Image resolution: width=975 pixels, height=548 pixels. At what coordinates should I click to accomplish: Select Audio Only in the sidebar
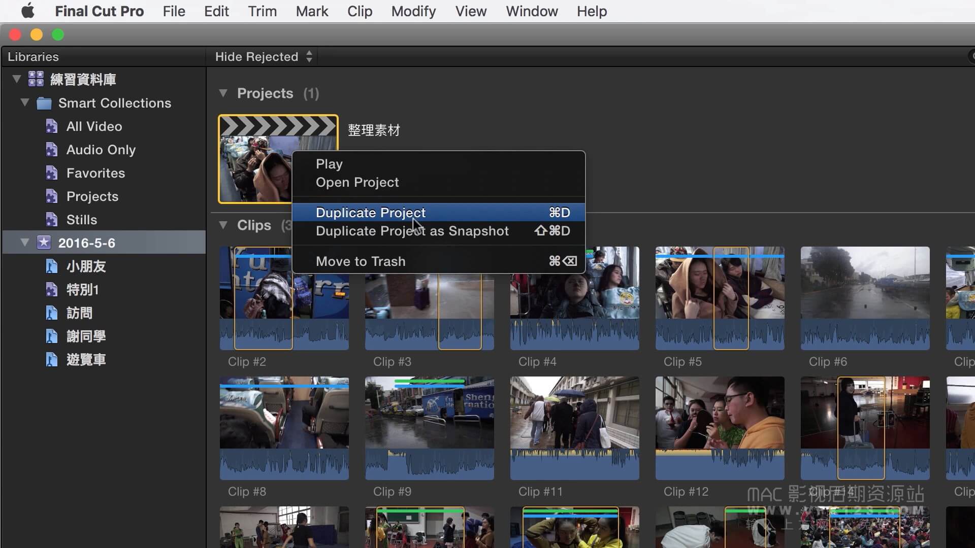tap(101, 150)
